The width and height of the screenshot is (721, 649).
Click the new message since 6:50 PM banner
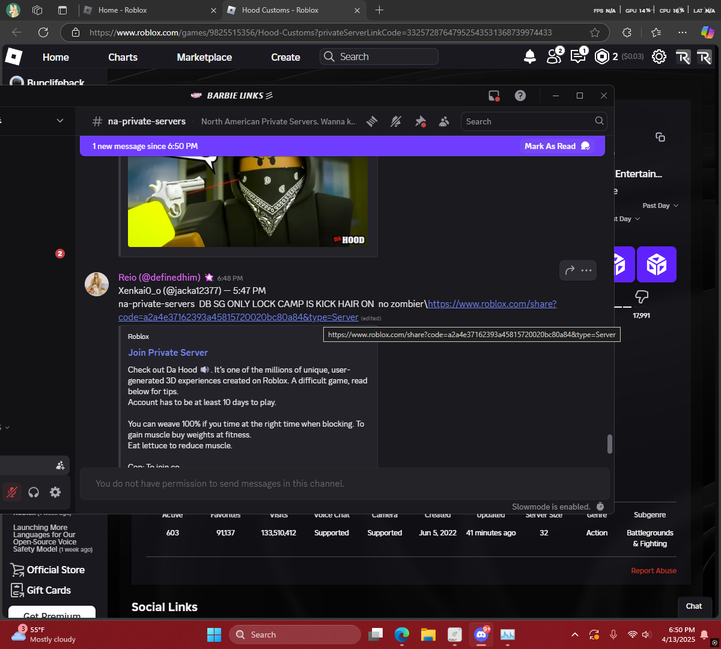[342, 146]
